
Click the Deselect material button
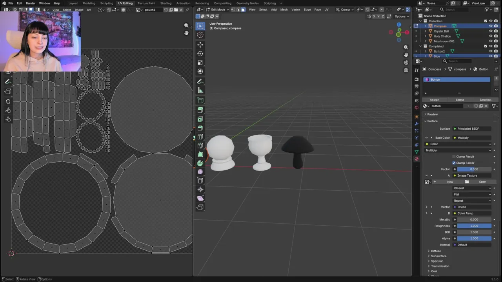486,99
